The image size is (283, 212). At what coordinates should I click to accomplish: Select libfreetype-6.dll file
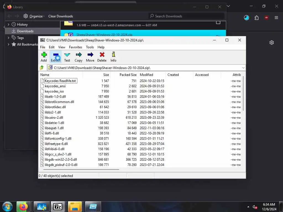pos(56,144)
